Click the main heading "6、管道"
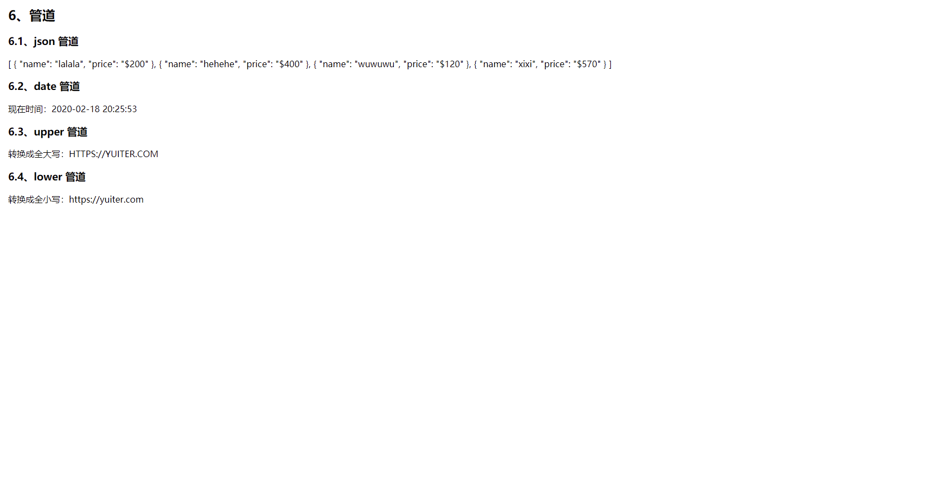Screen dimensions: 945x480 click(x=31, y=16)
